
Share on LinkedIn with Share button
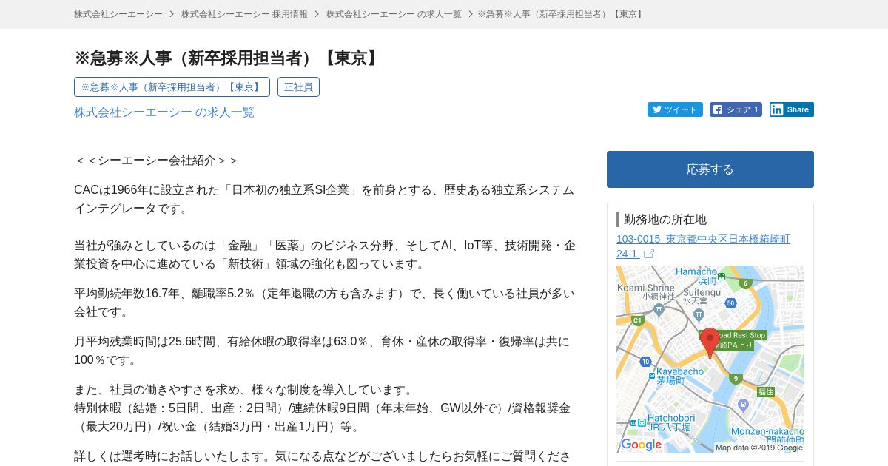point(791,109)
